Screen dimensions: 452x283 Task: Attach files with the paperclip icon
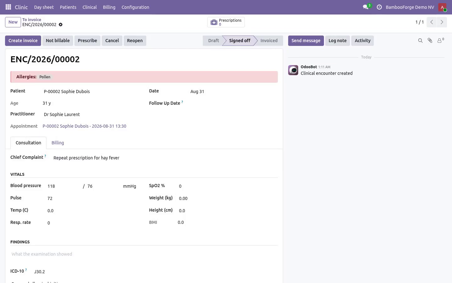tap(430, 41)
